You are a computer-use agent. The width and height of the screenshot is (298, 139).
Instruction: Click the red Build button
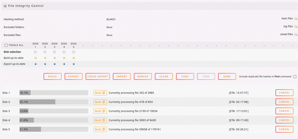[x=53, y=76]
